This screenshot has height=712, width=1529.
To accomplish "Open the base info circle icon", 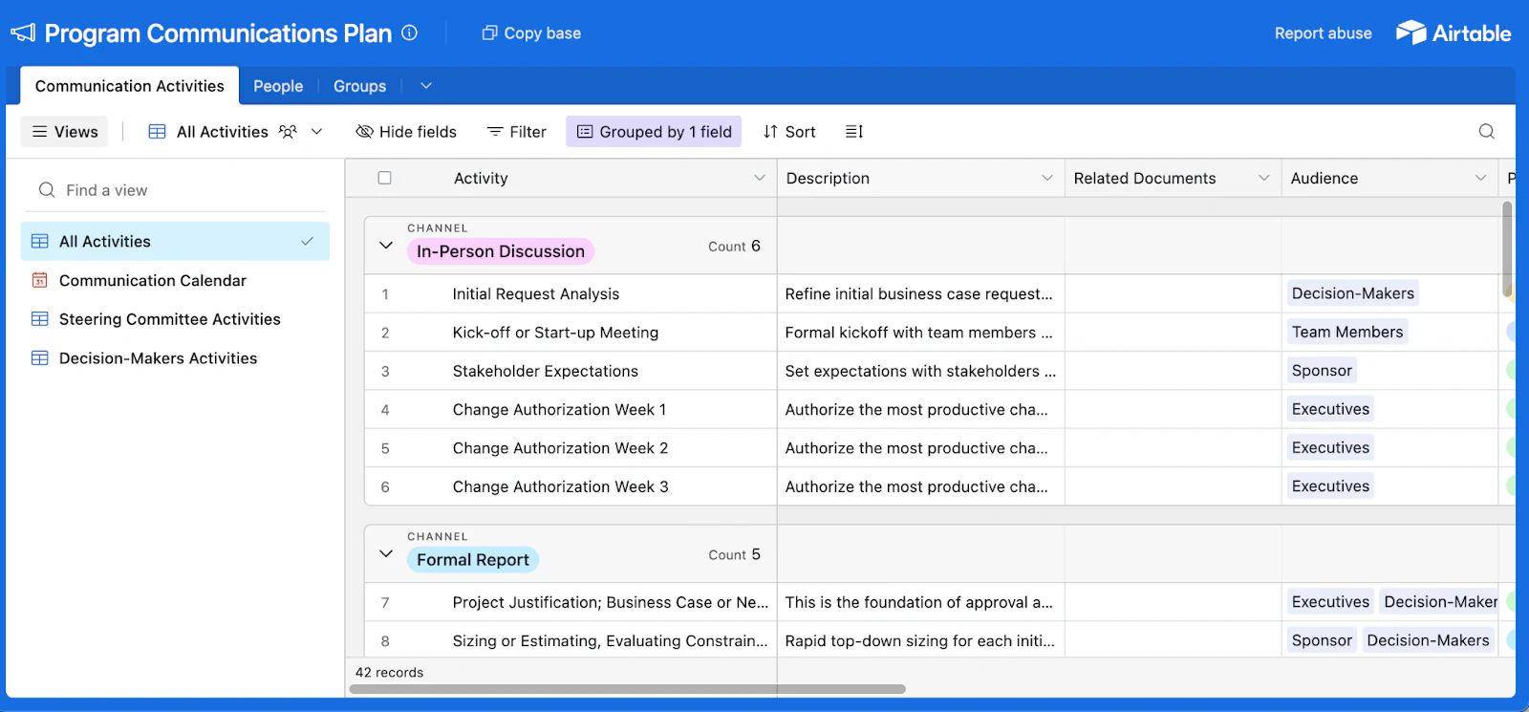I will 409,32.
